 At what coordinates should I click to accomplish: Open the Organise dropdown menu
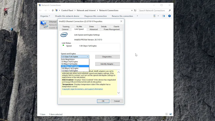45,16
